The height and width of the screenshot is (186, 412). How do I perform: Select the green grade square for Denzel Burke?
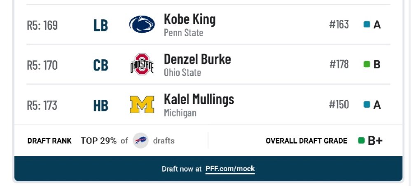coord(367,64)
